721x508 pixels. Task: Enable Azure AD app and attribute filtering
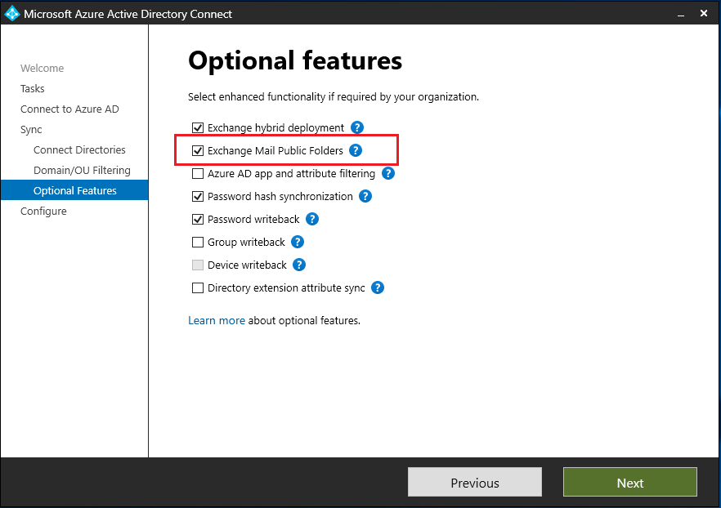point(197,173)
